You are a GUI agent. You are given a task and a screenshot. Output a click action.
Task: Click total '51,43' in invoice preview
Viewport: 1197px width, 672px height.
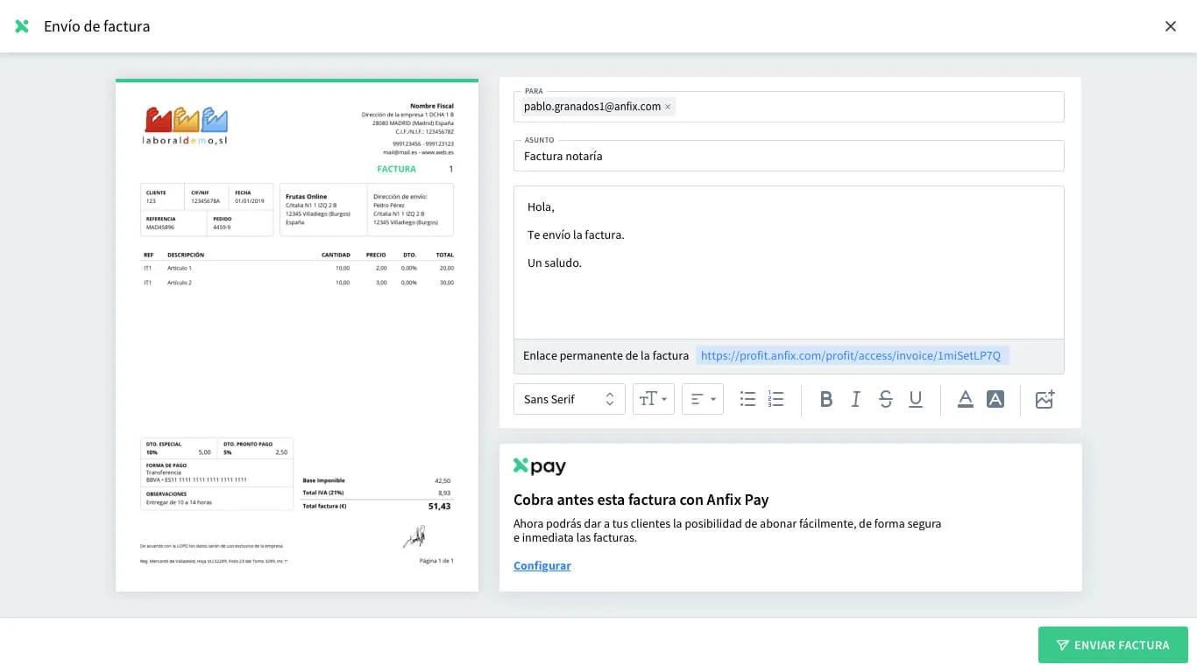[x=439, y=506]
